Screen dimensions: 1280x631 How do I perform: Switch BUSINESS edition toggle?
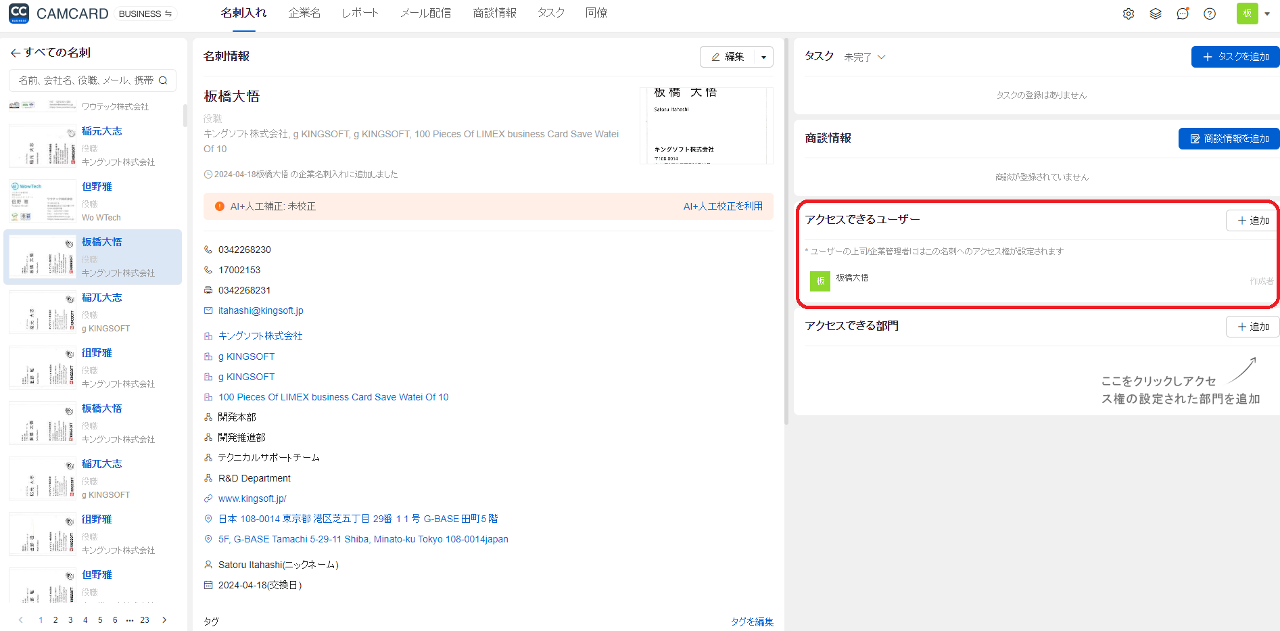pos(145,14)
